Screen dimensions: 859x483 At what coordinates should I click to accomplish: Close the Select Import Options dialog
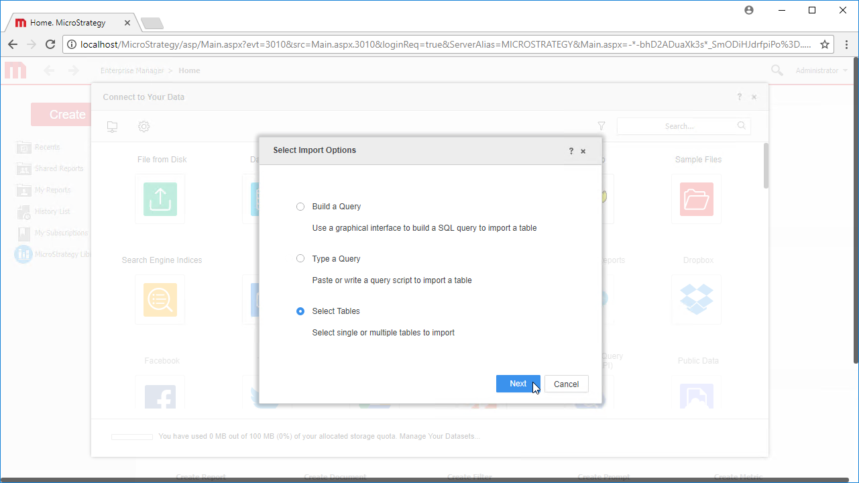(583, 151)
